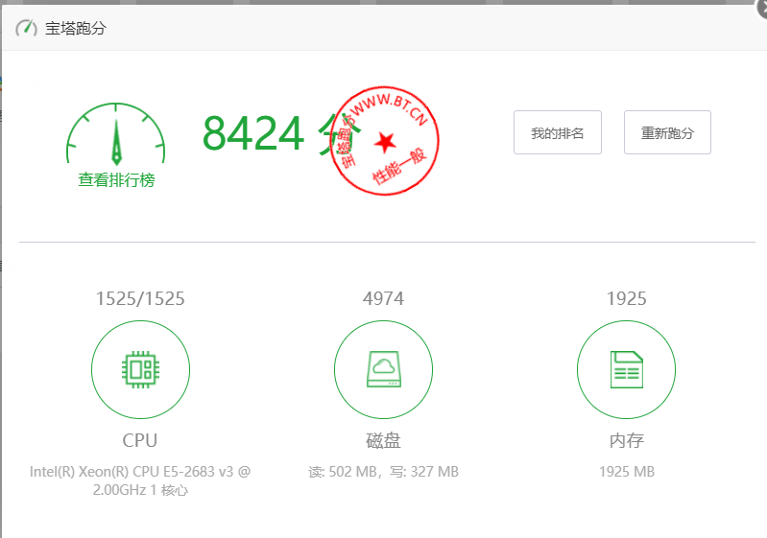This screenshot has width=767, height=538.
Task: Click the CPU chip icon
Action: coord(140,369)
